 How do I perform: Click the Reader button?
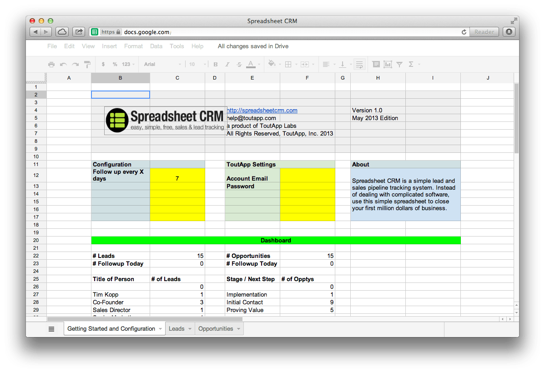click(x=484, y=32)
